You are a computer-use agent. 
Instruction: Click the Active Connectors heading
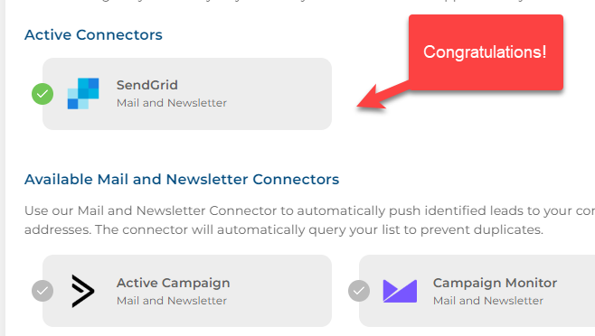pos(93,35)
